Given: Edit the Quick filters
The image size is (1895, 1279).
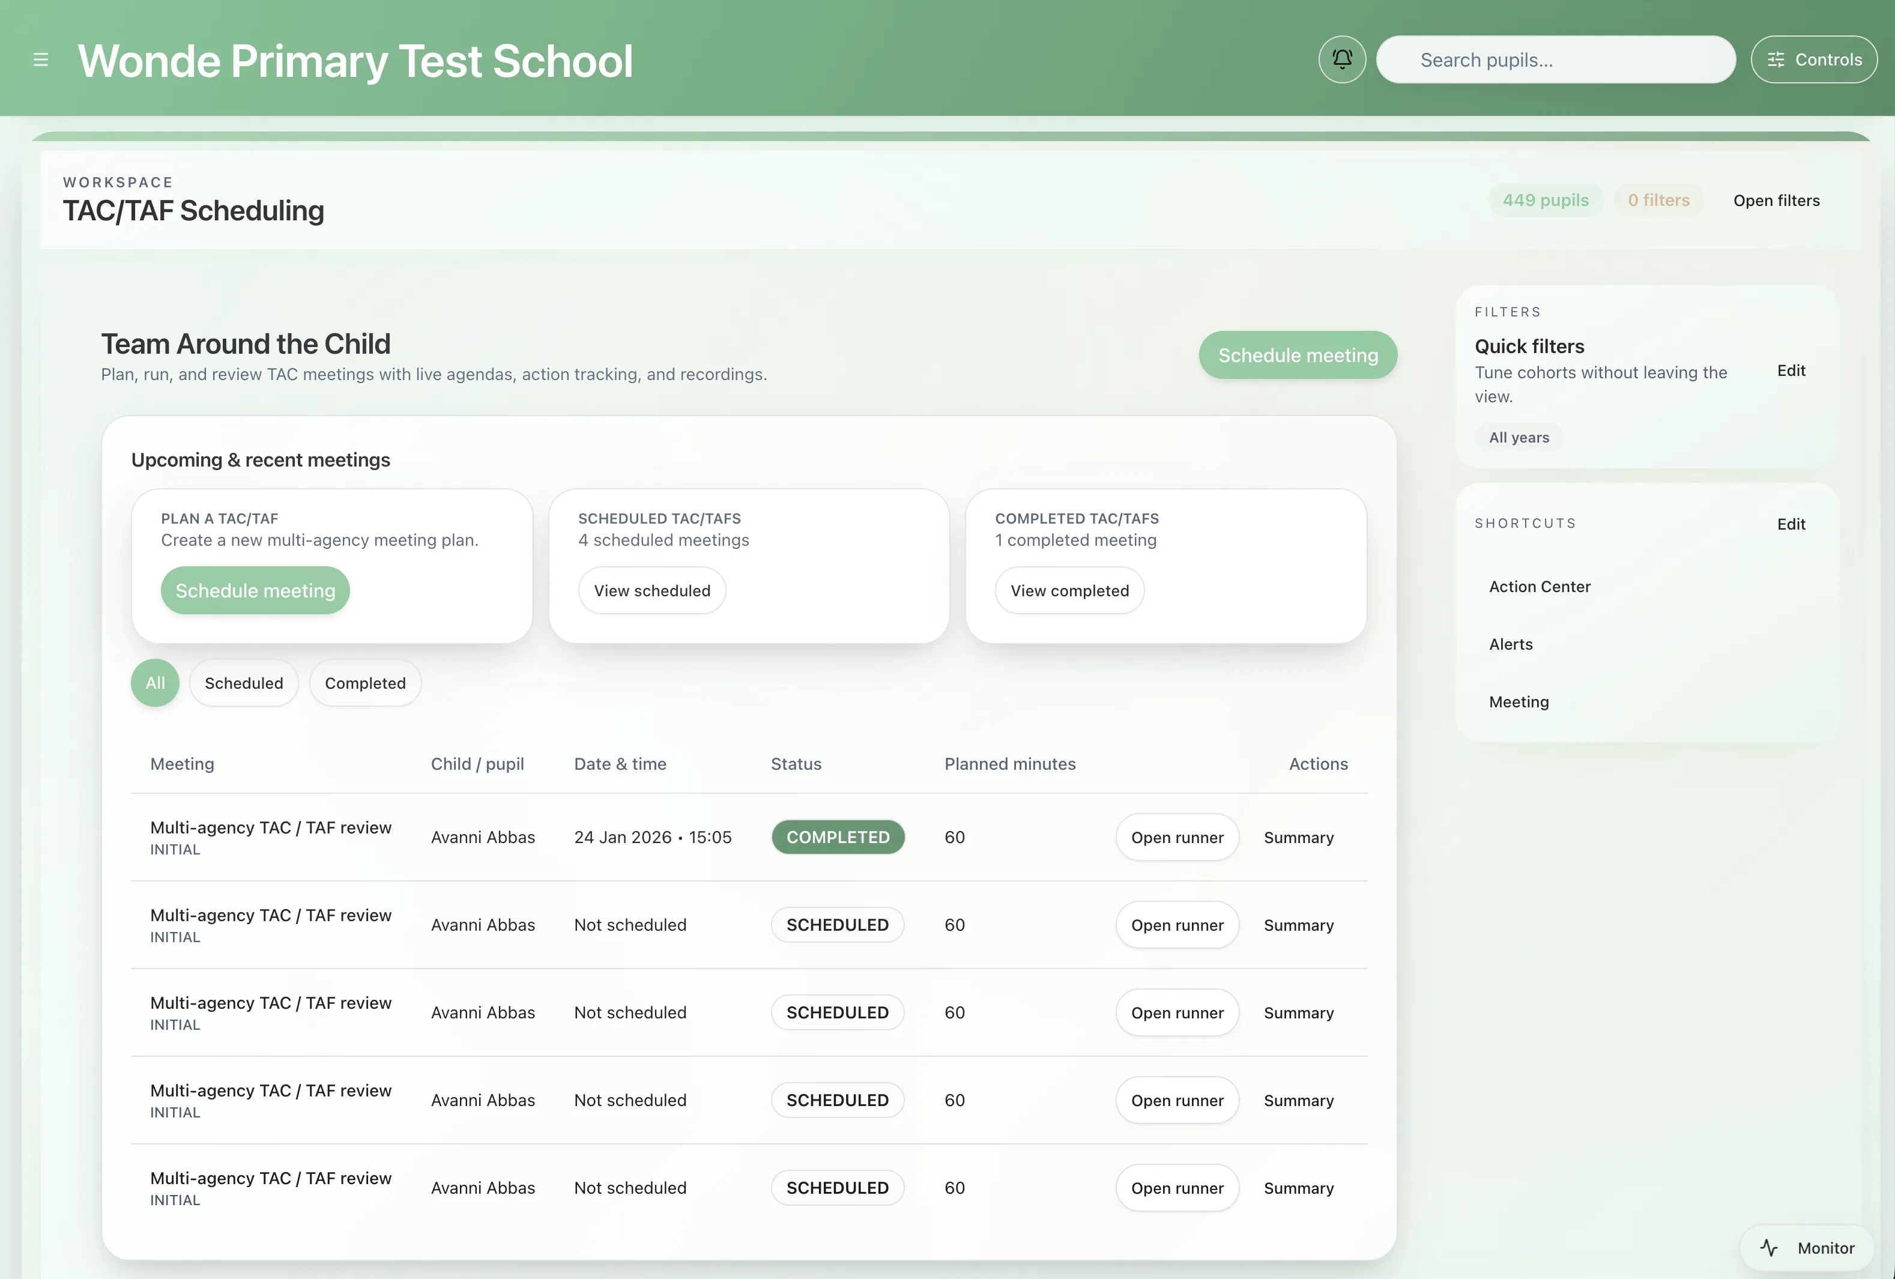Looking at the screenshot, I should (x=1791, y=370).
